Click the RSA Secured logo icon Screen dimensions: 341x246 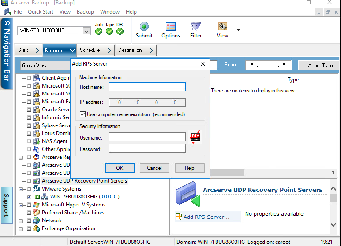[x=195, y=137]
